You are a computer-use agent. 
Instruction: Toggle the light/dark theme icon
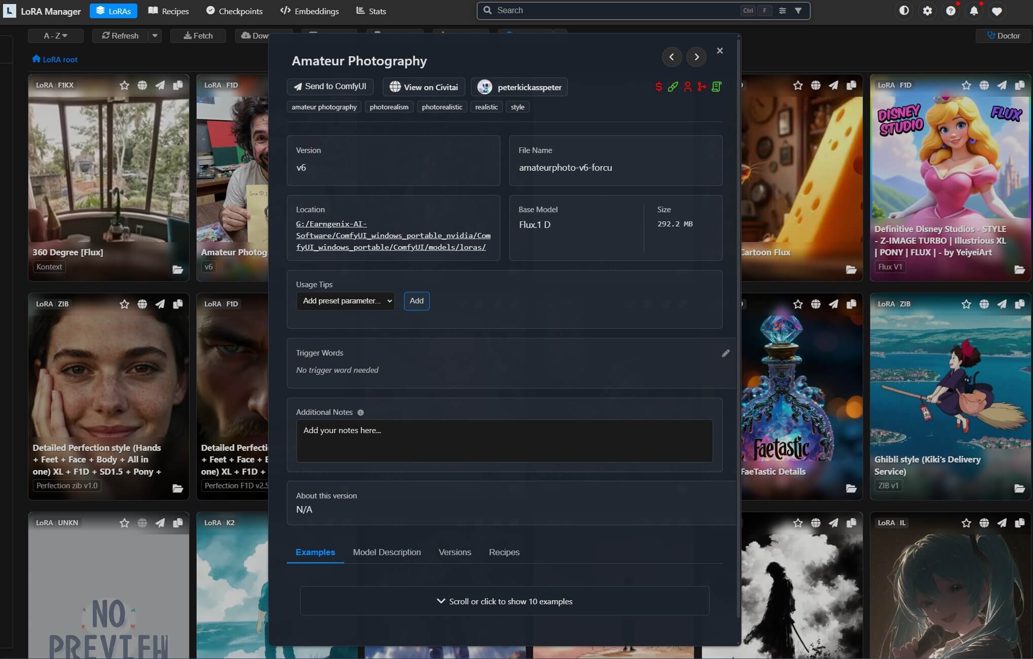coord(904,11)
